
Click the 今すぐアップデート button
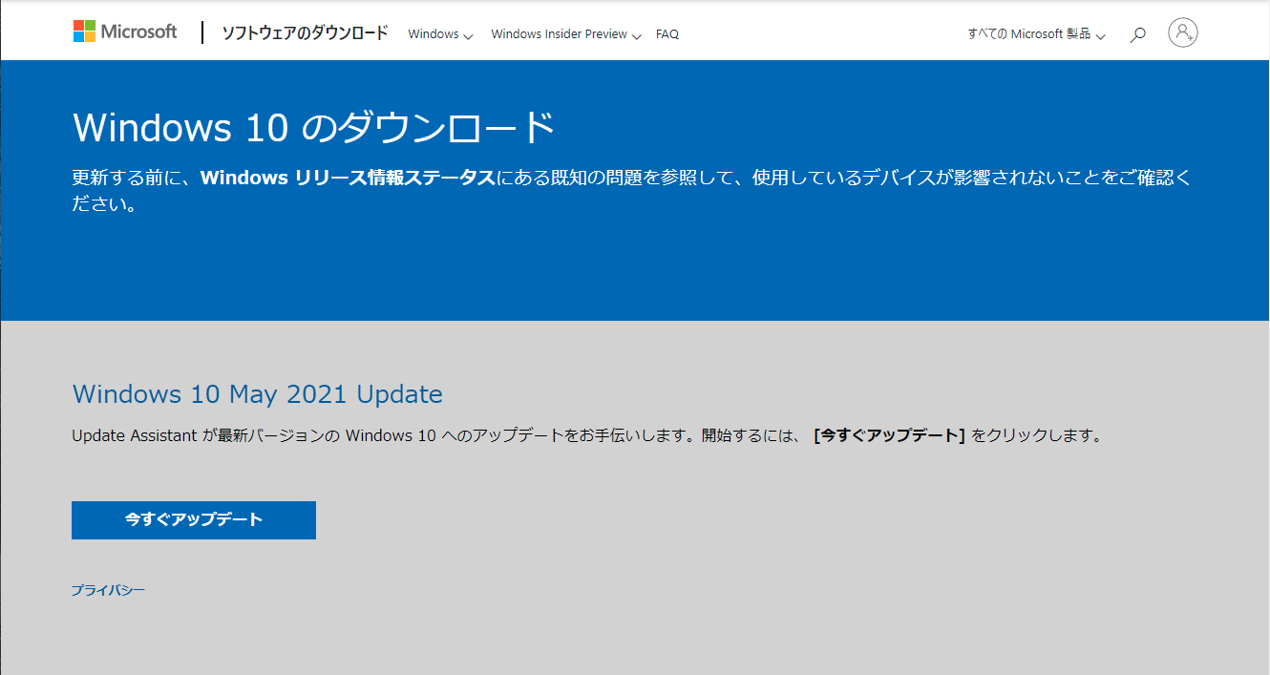(194, 520)
